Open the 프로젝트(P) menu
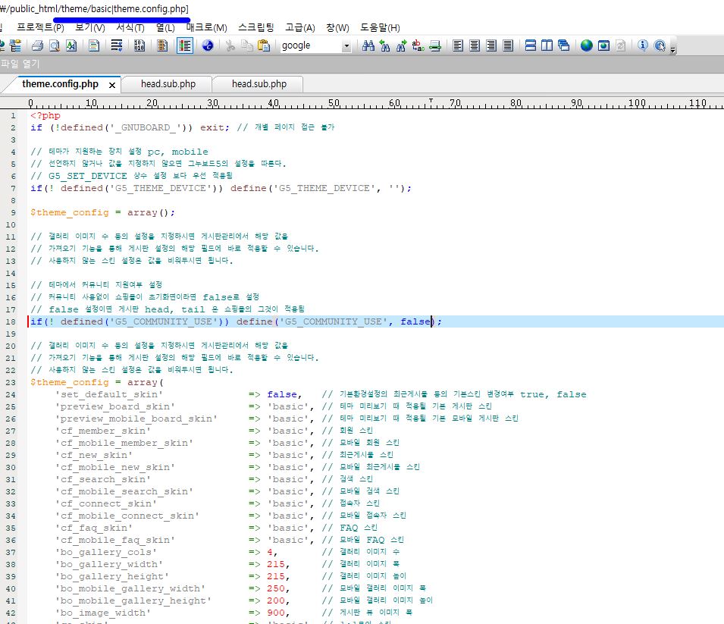The image size is (724, 624). pos(40,28)
